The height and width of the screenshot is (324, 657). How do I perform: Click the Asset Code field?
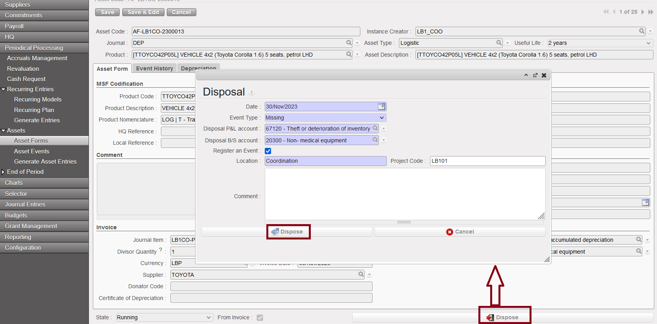pyautogui.click(x=246, y=31)
